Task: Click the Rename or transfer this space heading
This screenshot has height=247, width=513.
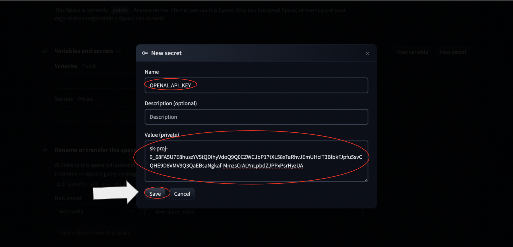Action: 95,150
